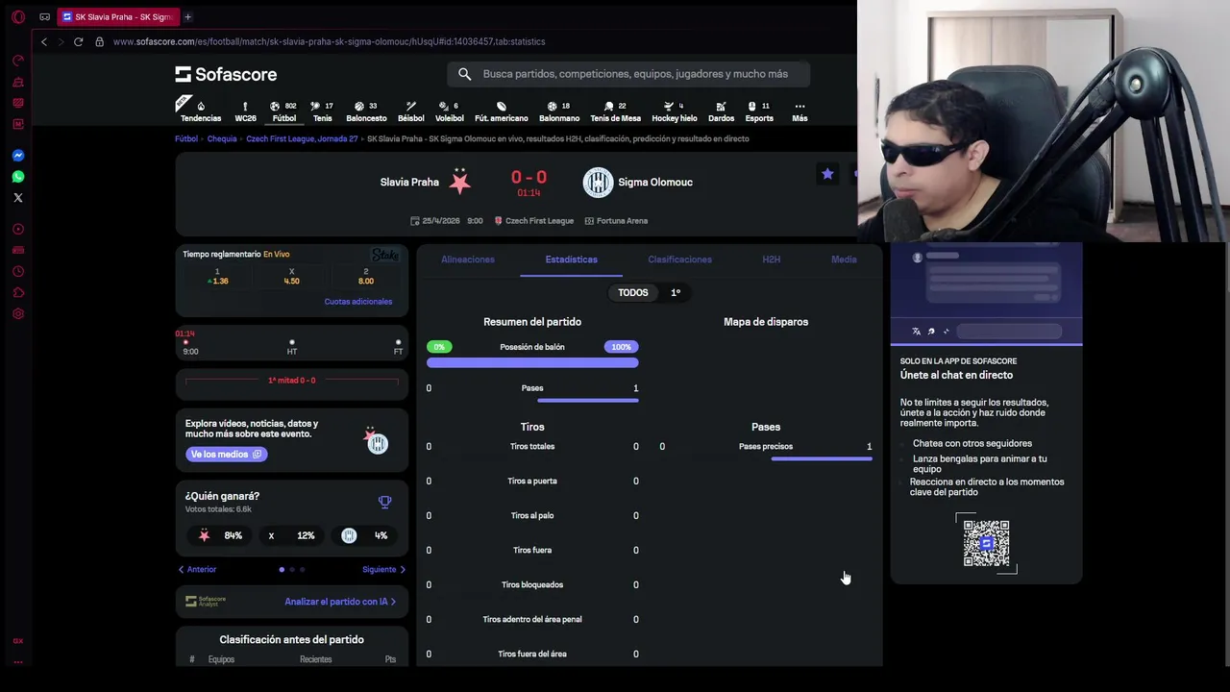Follow the Chequia breadcrumb link
The image size is (1230, 692).
(x=222, y=138)
